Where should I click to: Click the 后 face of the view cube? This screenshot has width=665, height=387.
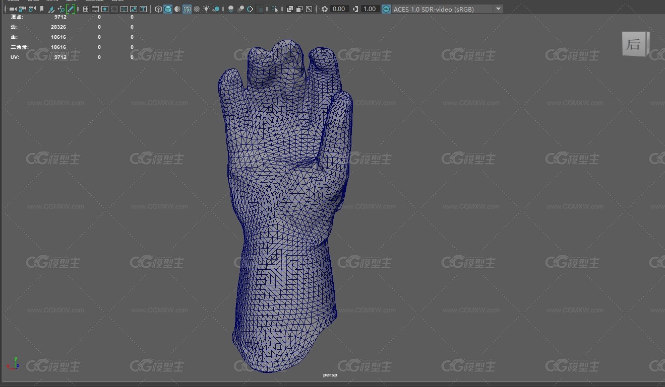[x=633, y=44]
